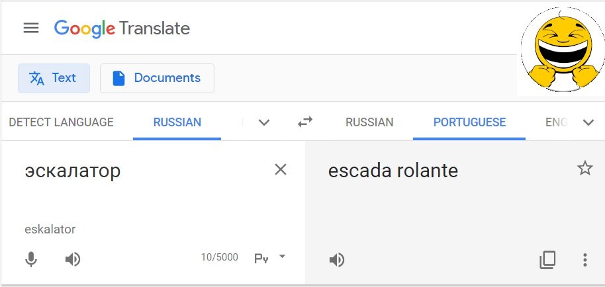Select Russian as source language
The width and height of the screenshot is (605, 287).
tap(177, 122)
